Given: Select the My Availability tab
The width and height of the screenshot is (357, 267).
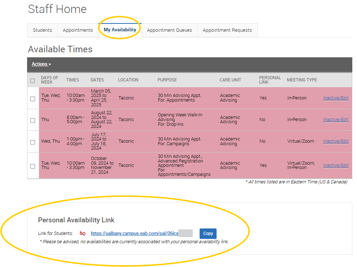Looking at the screenshot, I should (120, 30).
